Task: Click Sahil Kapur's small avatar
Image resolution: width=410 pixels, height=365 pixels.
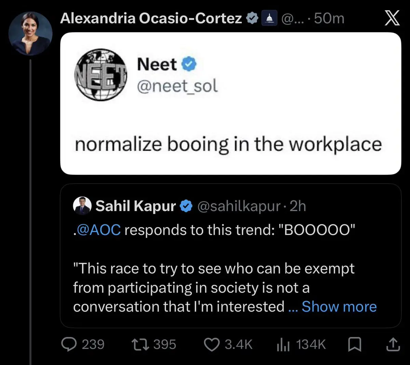Action: pos(82,206)
